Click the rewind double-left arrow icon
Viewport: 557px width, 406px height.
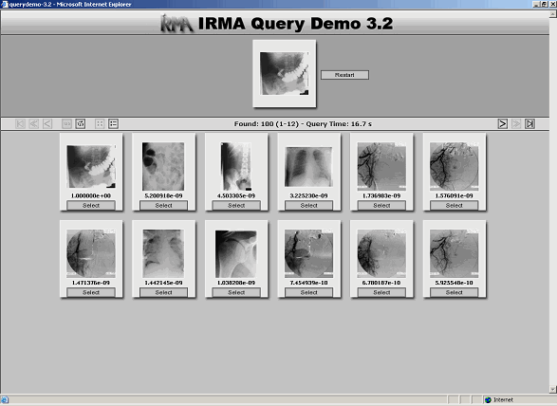[34, 123]
